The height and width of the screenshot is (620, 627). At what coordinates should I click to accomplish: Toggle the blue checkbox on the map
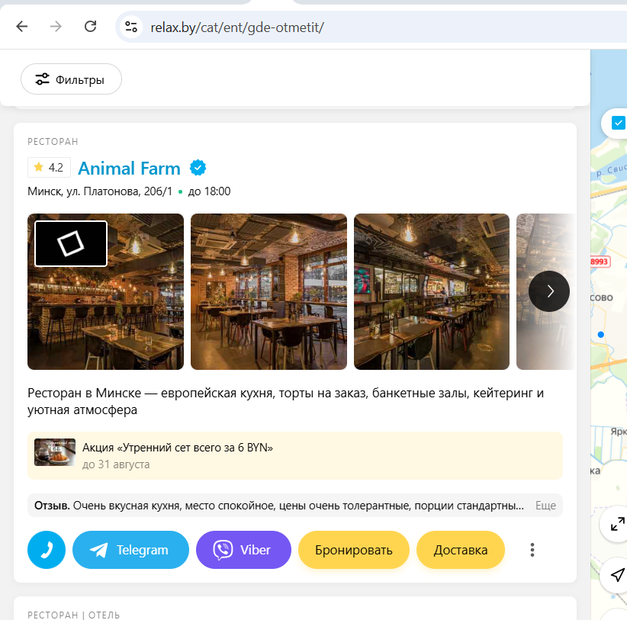coord(618,123)
